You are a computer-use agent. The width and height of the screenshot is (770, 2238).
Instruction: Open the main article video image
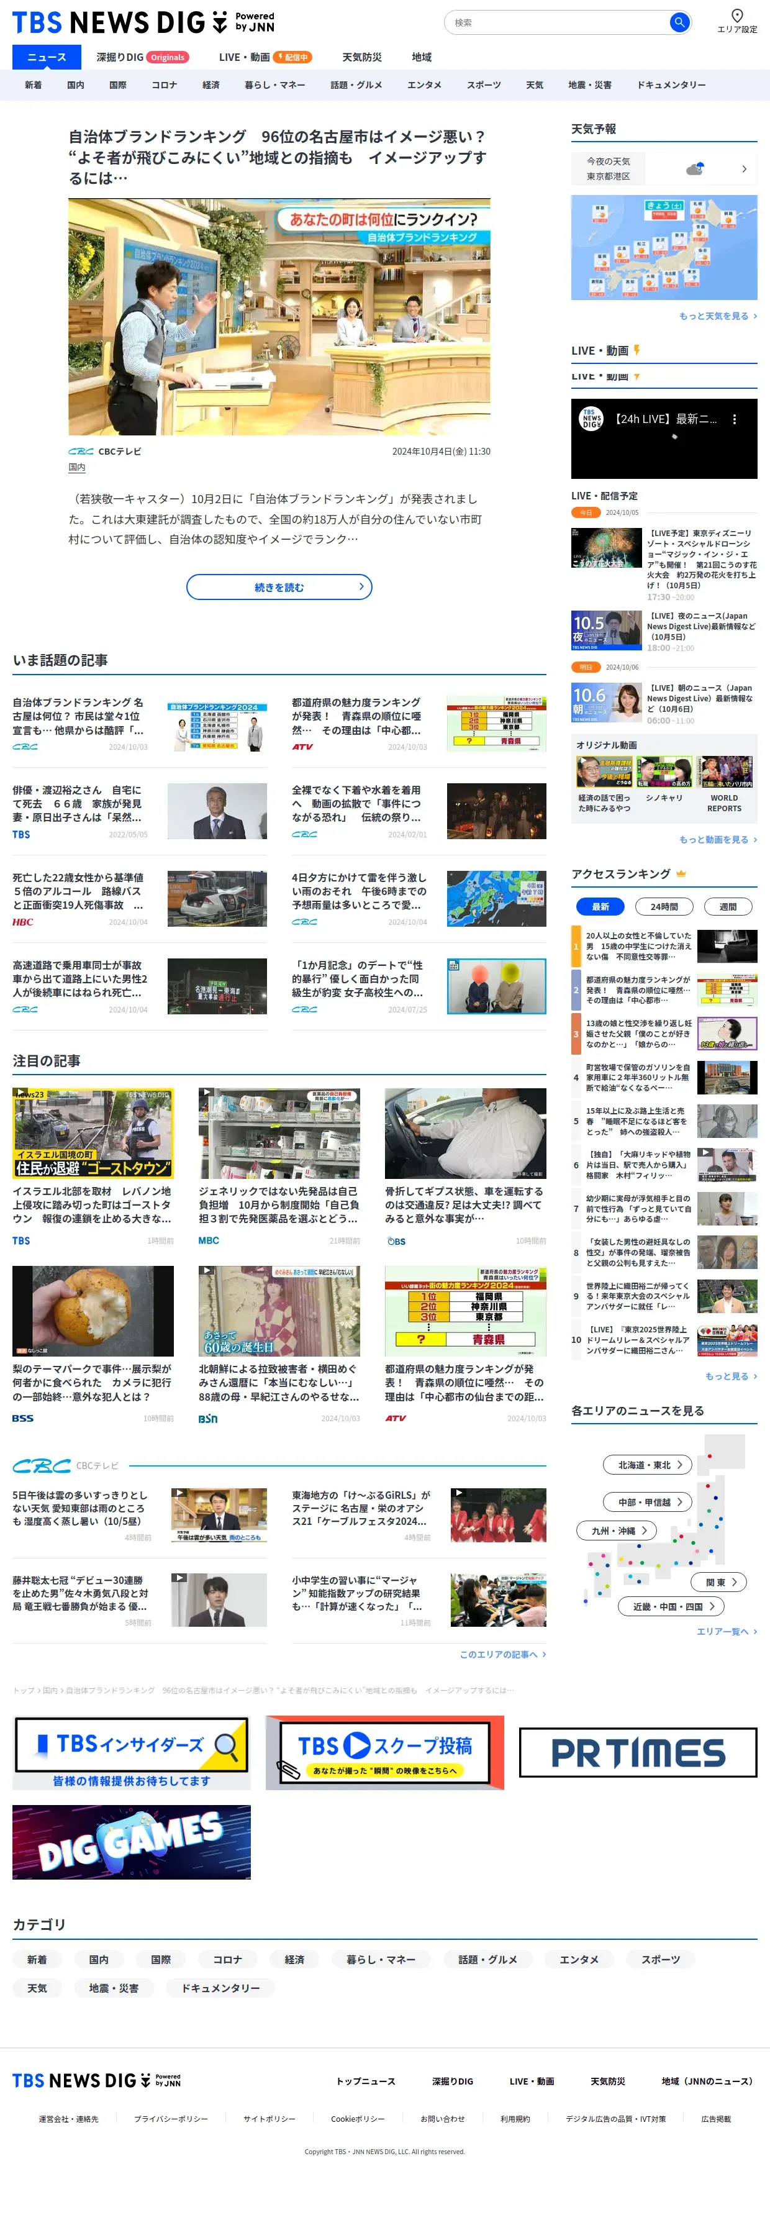279,316
